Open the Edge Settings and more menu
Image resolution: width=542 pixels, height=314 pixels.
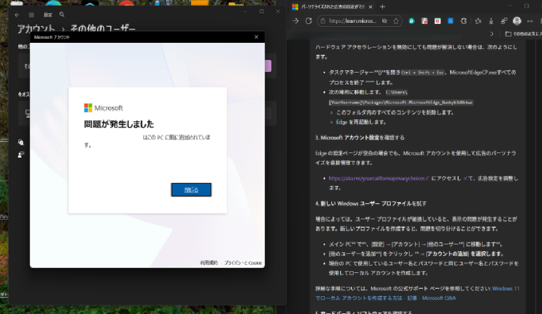tap(530, 21)
